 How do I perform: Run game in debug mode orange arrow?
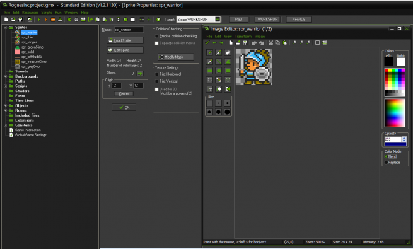click(x=46, y=20)
